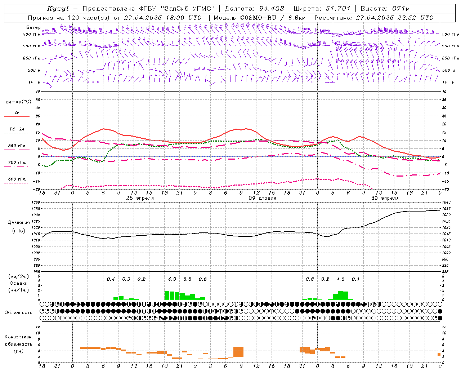This screenshot has width=461, height=369.
Task: Select the 'Предоставлено ФГБУ "ЗапСиб УГМС"' provider text
Action: pyautogui.click(x=148, y=9)
